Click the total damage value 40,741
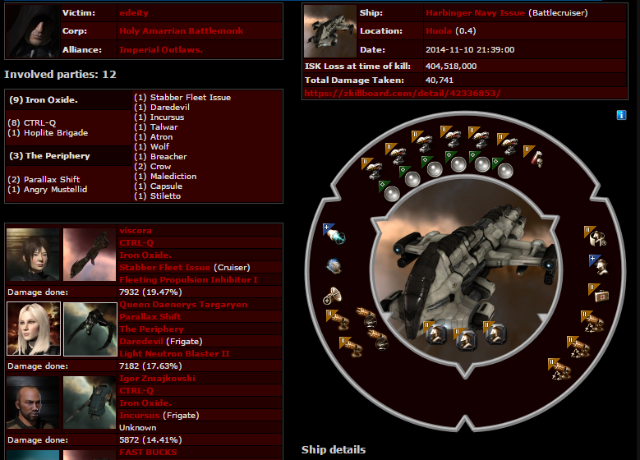 coord(440,80)
